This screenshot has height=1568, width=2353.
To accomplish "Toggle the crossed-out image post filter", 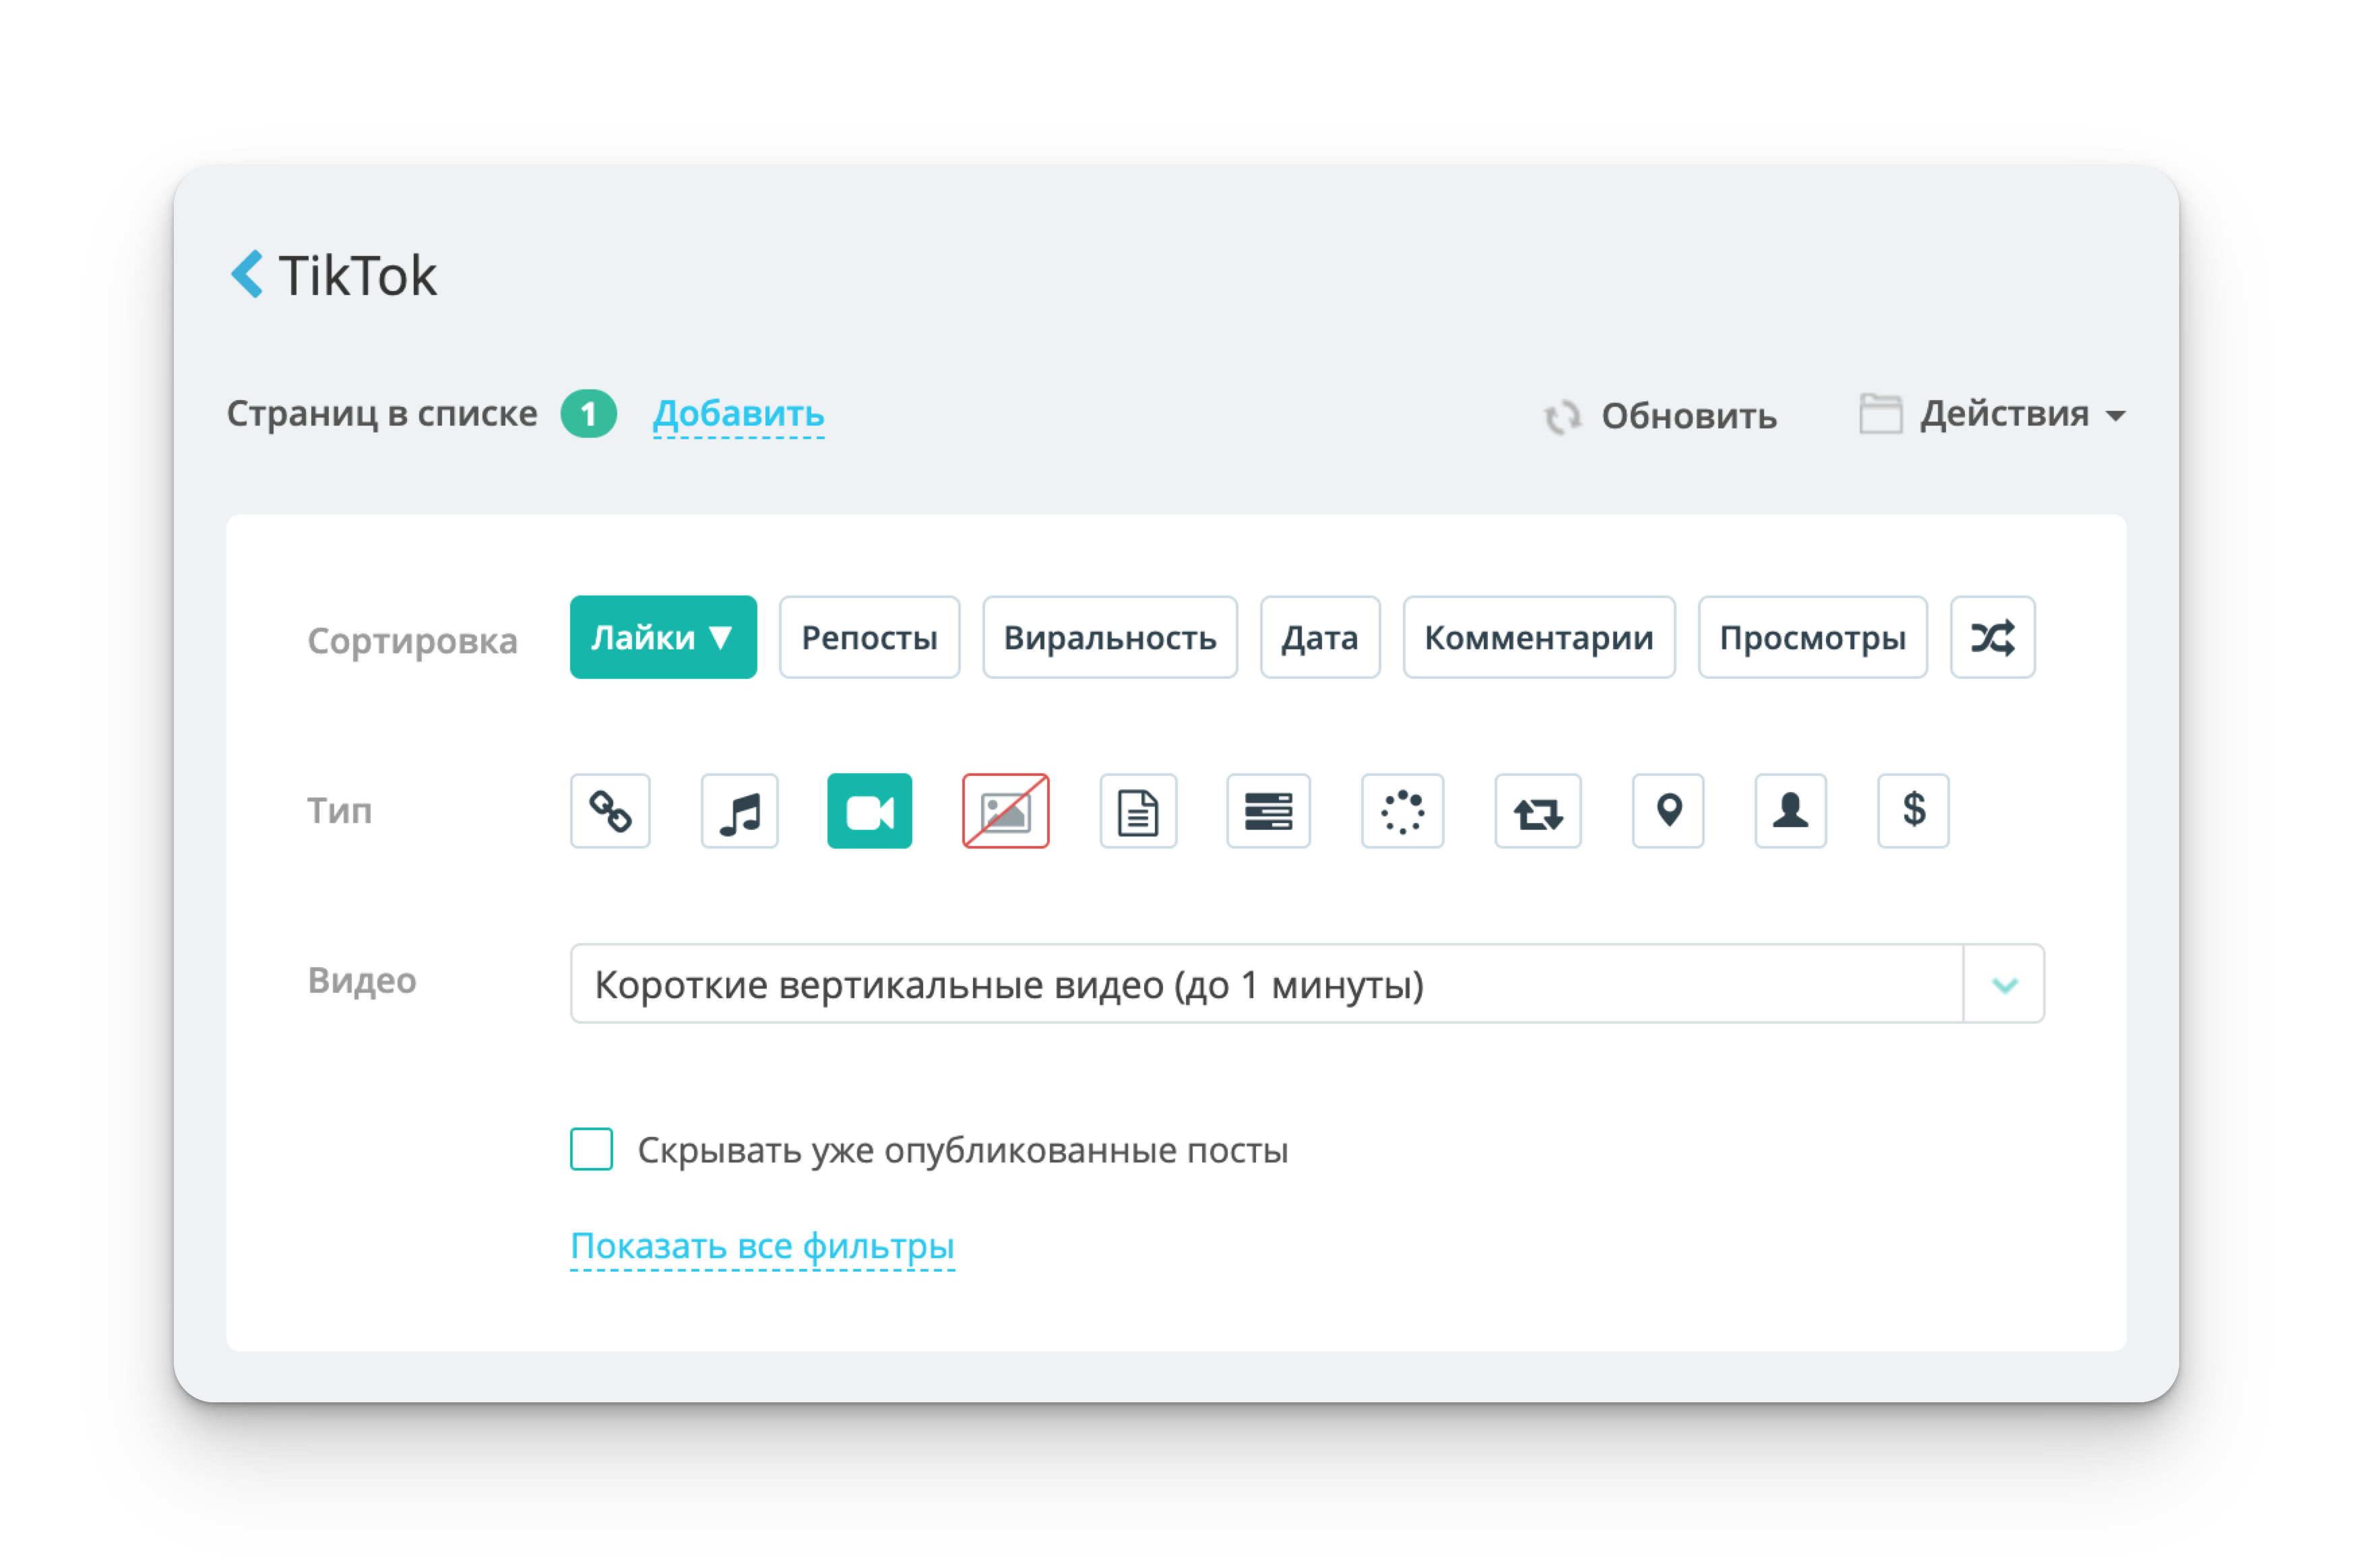I will (1005, 811).
